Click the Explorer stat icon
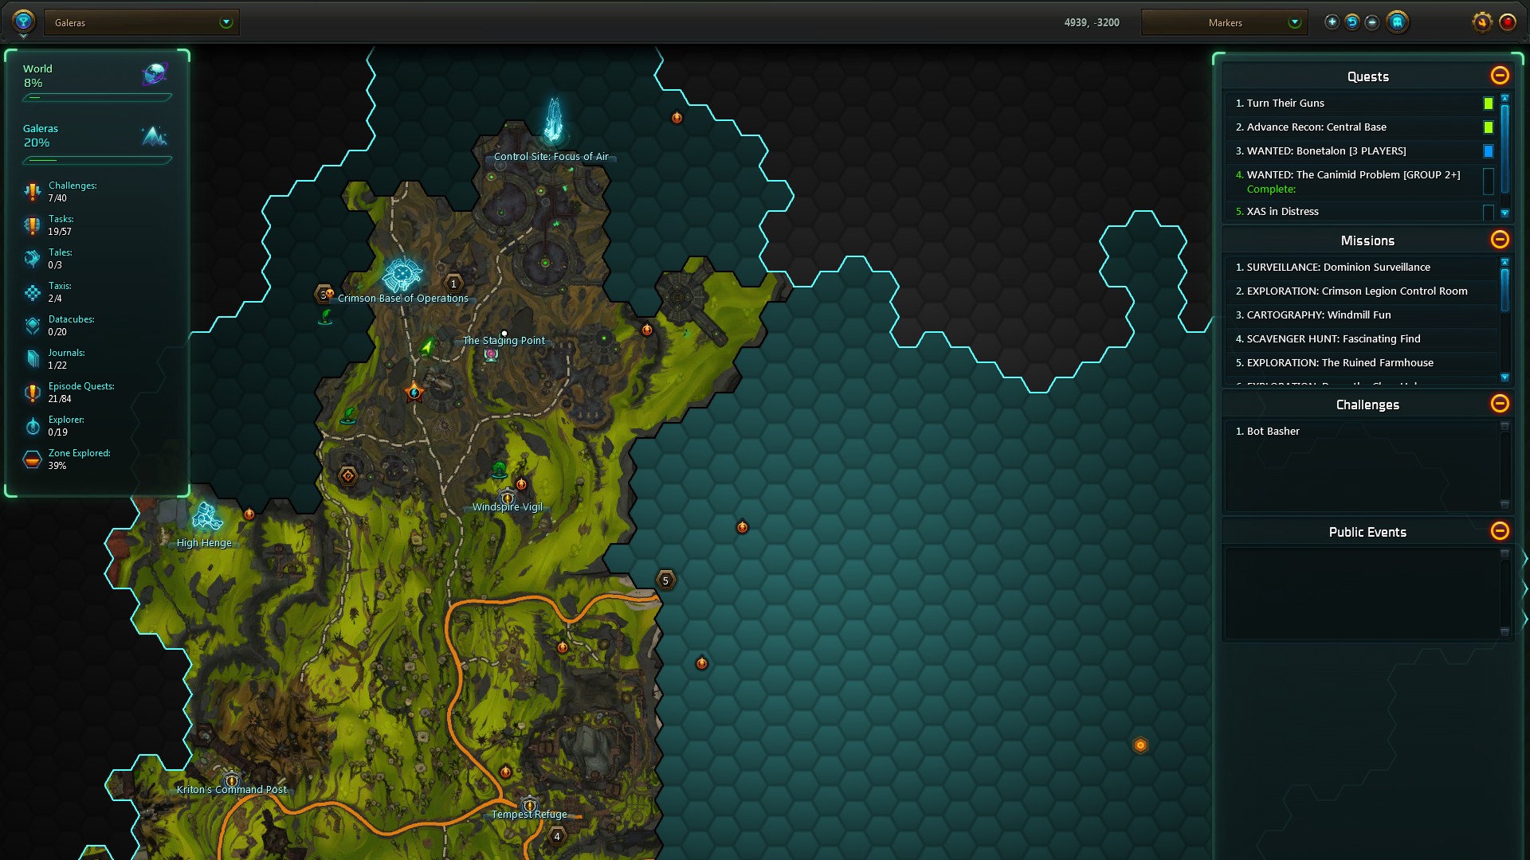1530x860 pixels. pos(32,426)
